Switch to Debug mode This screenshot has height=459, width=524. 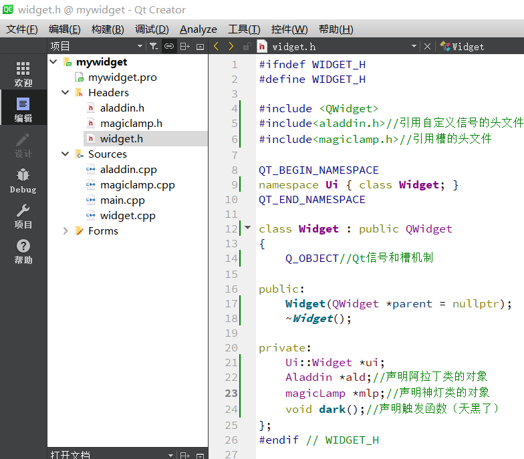(23, 180)
